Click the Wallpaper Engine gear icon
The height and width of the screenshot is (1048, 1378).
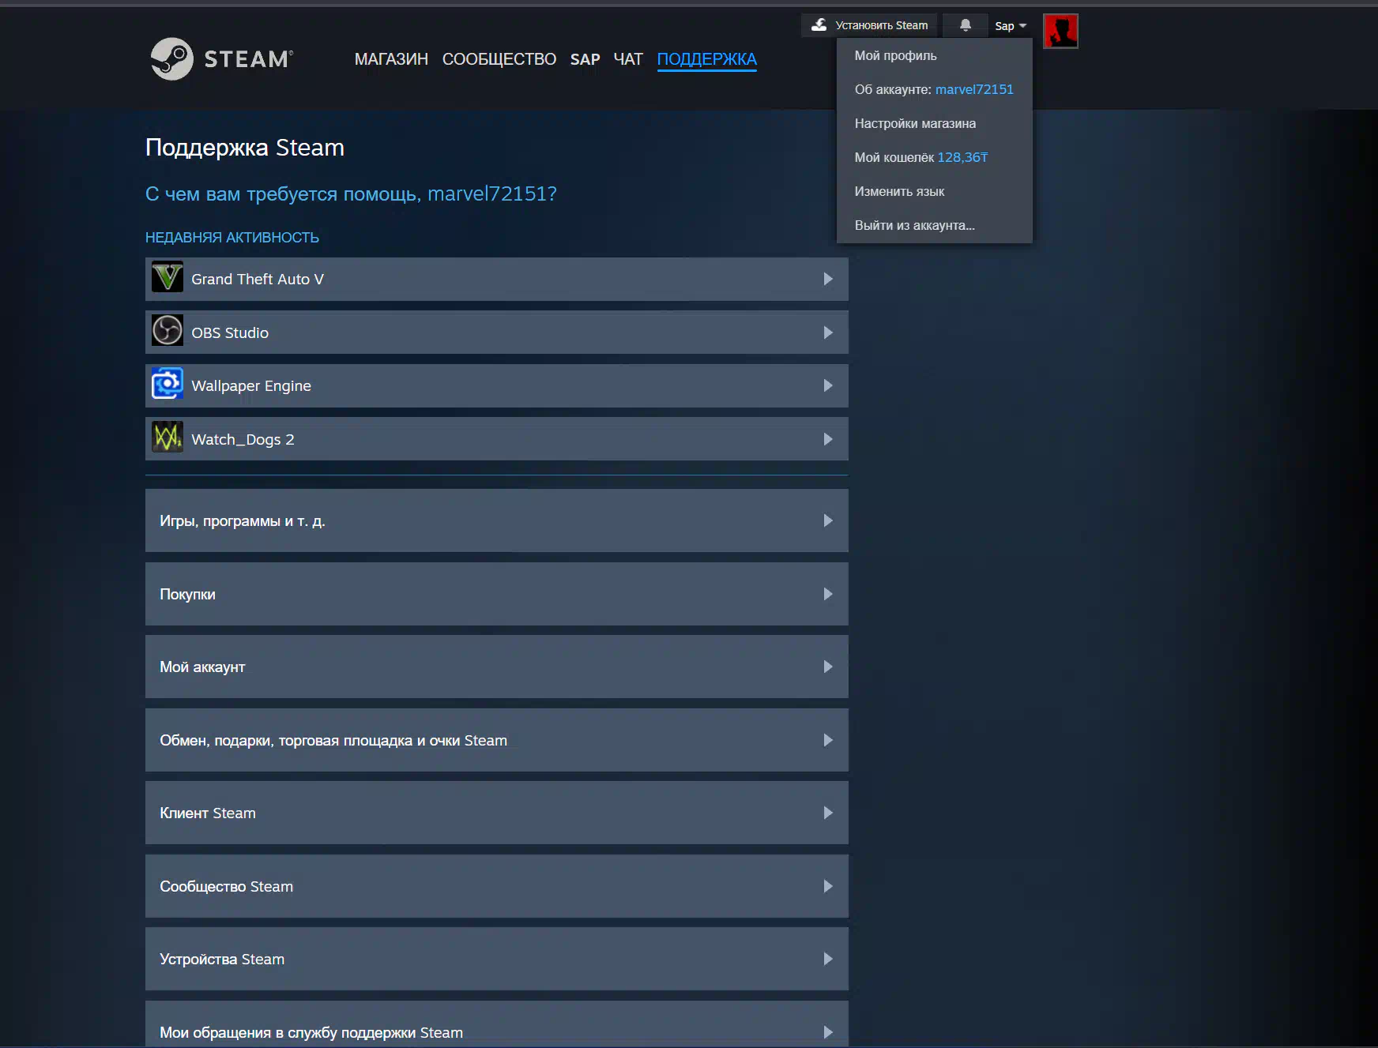[x=168, y=385]
